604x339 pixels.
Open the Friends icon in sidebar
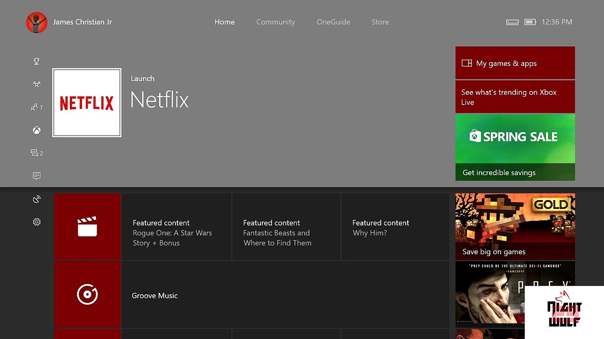pos(36,84)
